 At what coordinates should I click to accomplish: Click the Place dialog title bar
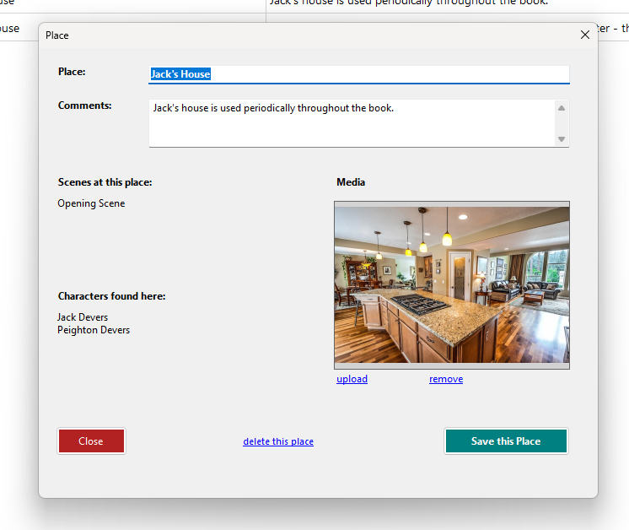pos(295,35)
